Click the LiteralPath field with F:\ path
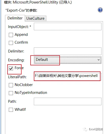Image resolution: width=106 pixels, height=134 pixels. tap(68, 76)
